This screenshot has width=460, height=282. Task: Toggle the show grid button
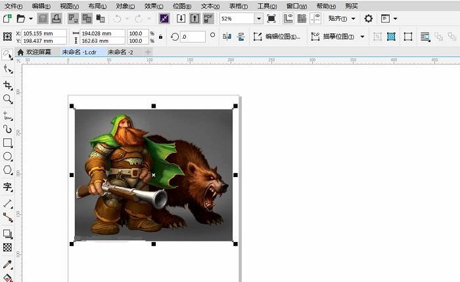302,19
